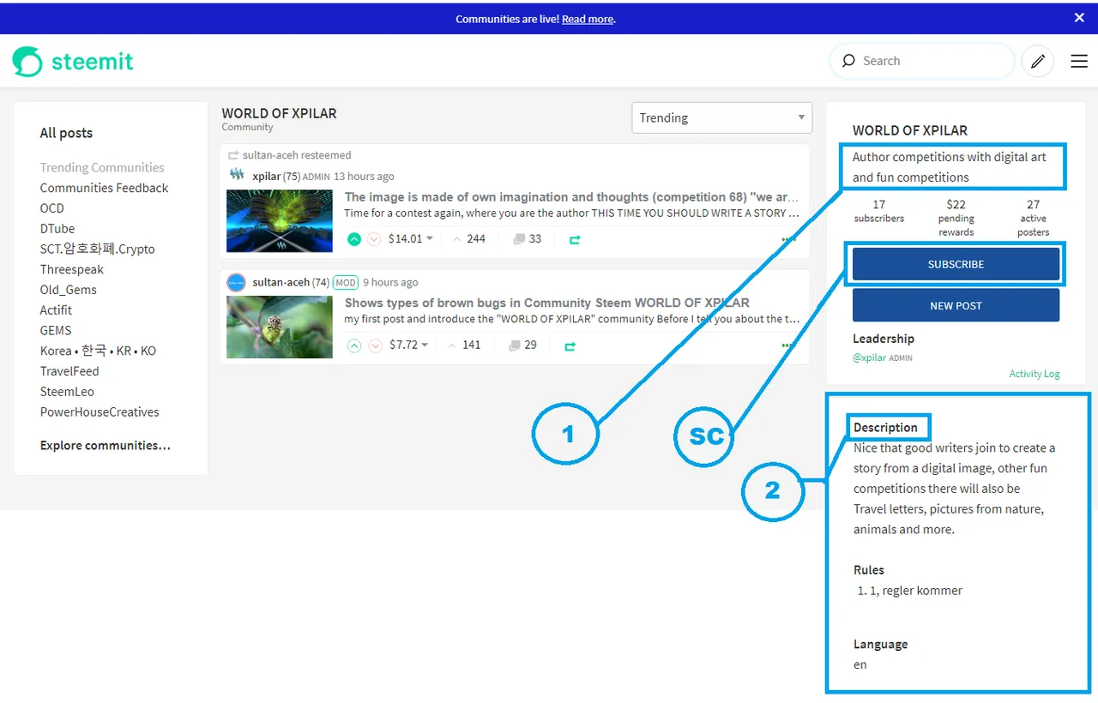Upvote the xpilar competition post
Viewport: 1098px width, 703px height.
tap(354, 239)
